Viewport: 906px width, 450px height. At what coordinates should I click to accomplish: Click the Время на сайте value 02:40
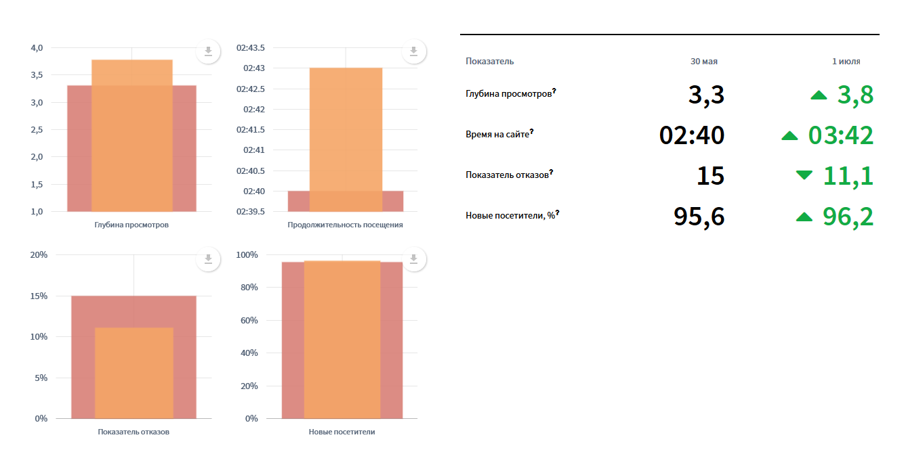[x=692, y=135]
